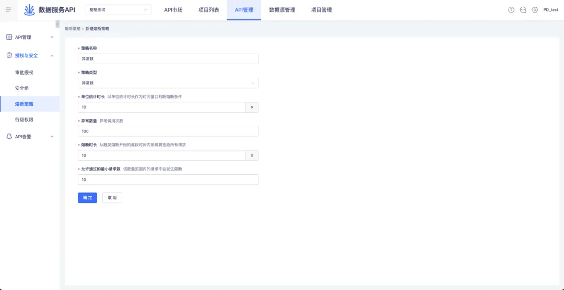Click the 数据服务API logo
The image size is (564, 290).
[50, 10]
